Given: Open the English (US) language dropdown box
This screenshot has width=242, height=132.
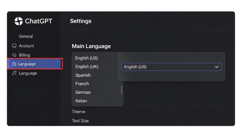Looking at the screenshot, I should (171, 67).
